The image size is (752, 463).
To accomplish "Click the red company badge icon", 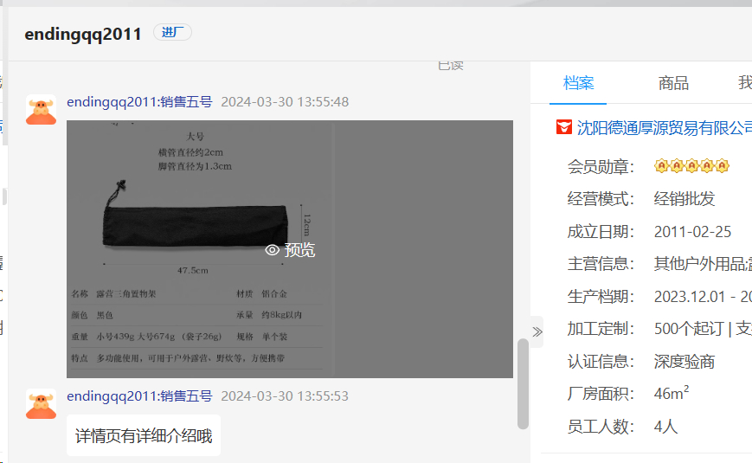I will click(x=564, y=127).
